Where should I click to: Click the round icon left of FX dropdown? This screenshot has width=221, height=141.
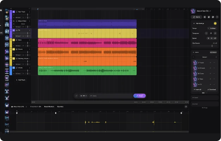click(76, 96)
